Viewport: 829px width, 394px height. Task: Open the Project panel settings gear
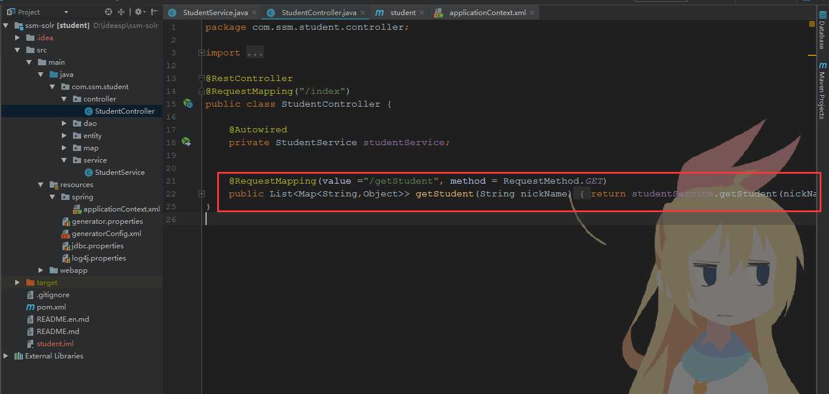[138, 12]
